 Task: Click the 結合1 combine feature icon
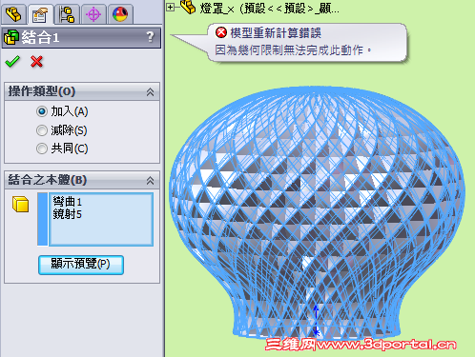(11, 37)
